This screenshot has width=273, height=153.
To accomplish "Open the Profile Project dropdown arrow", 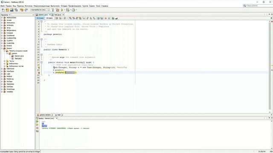I will (x=76, y=10).
